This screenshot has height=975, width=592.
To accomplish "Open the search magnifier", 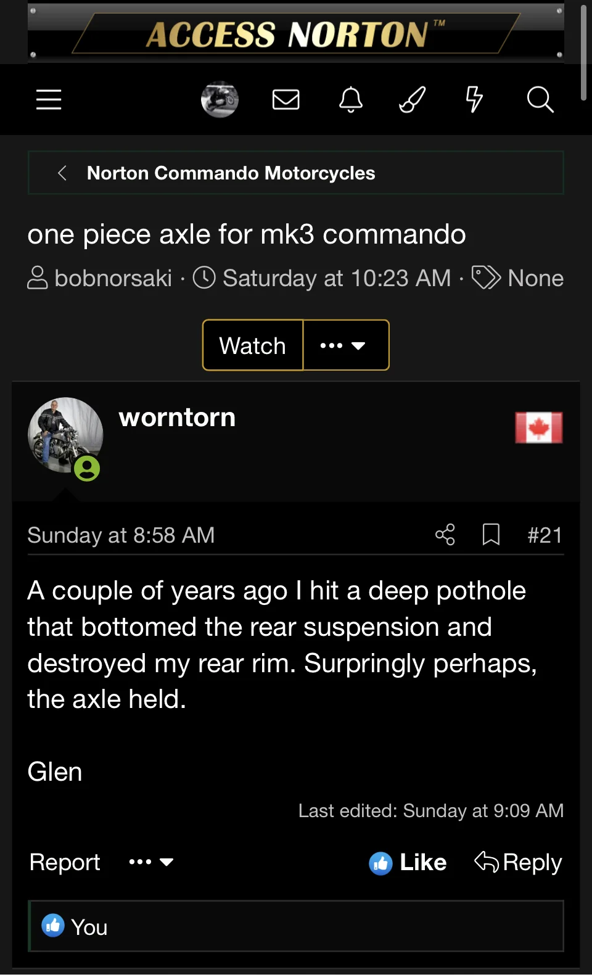I will tap(540, 99).
